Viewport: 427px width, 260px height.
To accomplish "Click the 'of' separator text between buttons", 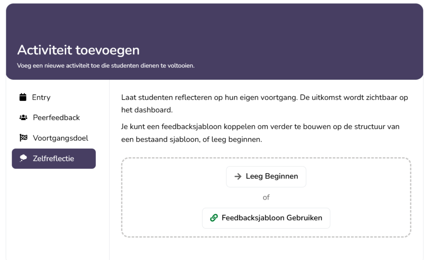I will pyautogui.click(x=266, y=197).
